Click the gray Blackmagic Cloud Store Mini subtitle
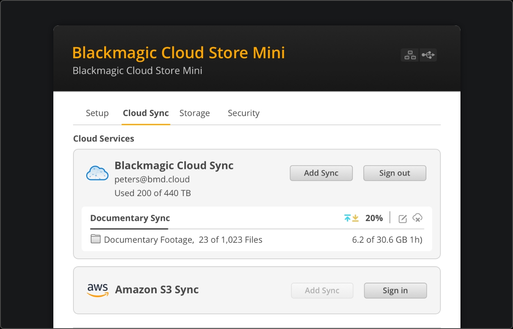 (137, 71)
